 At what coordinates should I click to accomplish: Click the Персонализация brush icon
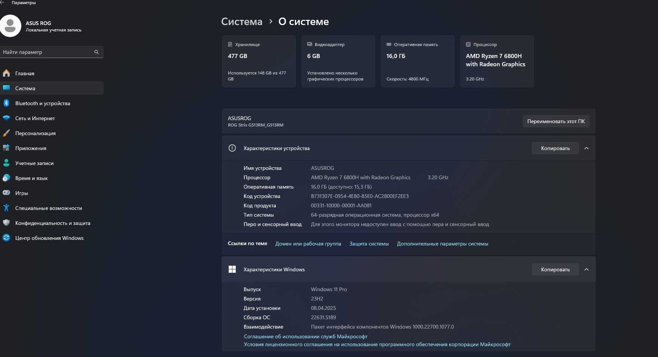(x=6, y=133)
